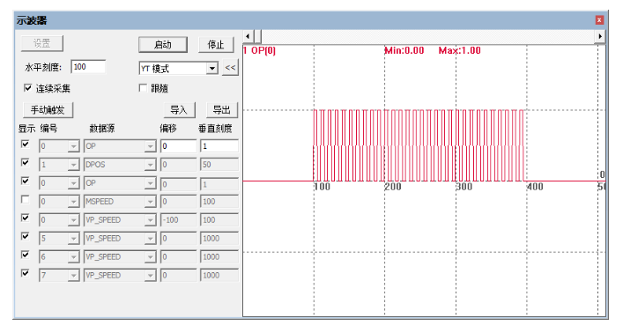Open the number dropdown showing 7
Image resolution: width=623 pixels, height=333 pixels.
(x=73, y=276)
